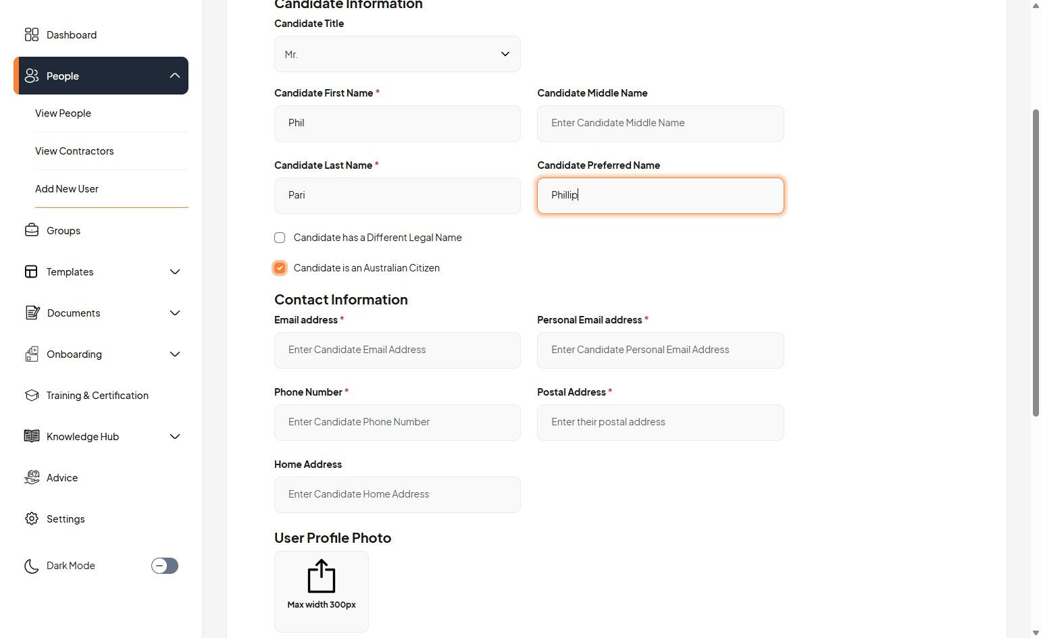Click the Documents icon in sidebar
The height and width of the screenshot is (638, 1041).
tap(32, 313)
